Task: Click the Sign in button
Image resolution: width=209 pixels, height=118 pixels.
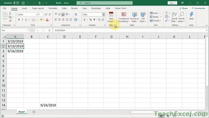Action: (x=172, y=3)
